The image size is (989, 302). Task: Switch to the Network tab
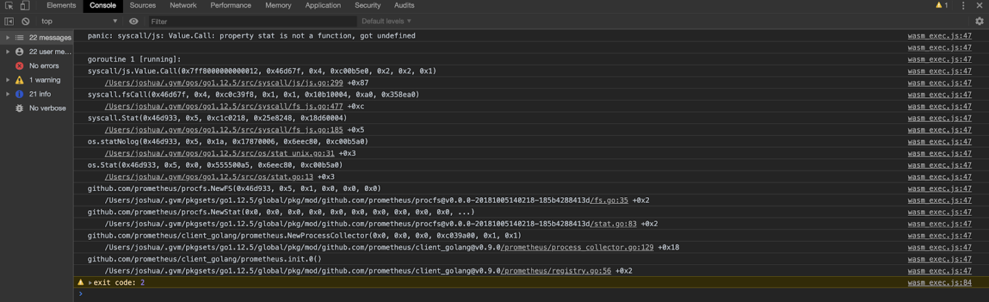(183, 5)
